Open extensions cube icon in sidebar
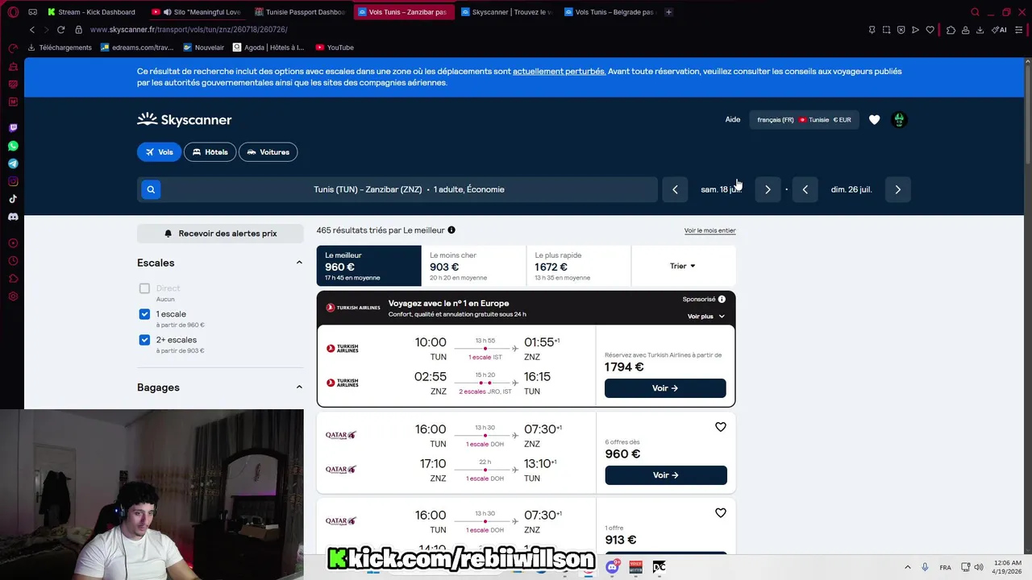This screenshot has height=580, width=1032. click(x=13, y=279)
